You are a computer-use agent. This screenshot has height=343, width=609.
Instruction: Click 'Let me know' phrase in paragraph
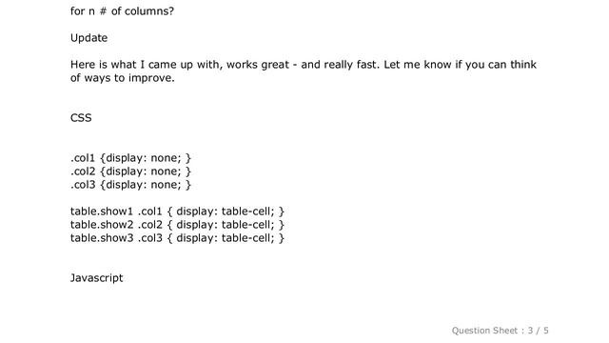pos(418,65)
